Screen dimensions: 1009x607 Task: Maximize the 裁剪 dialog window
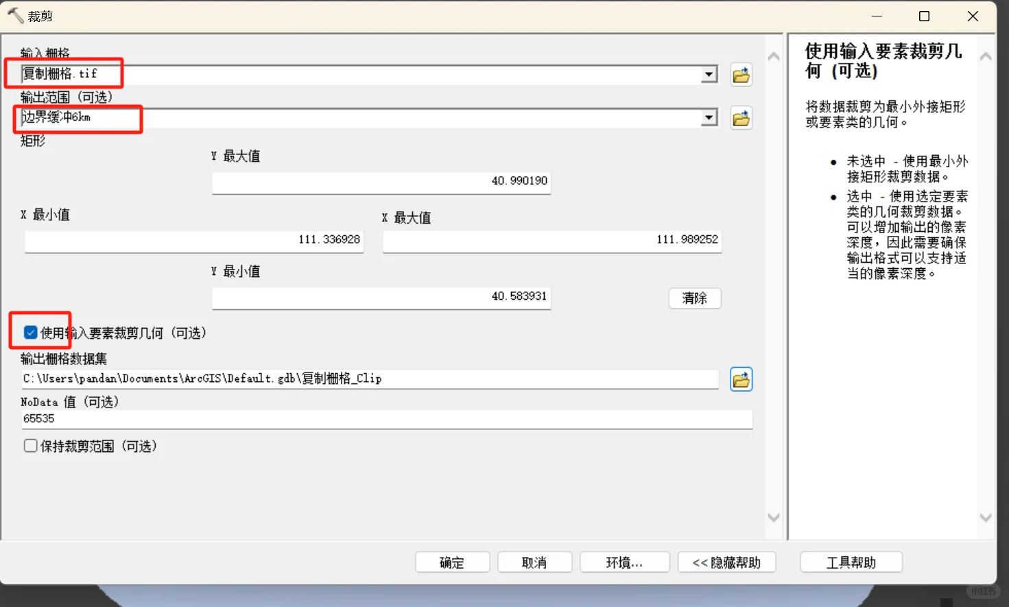(x=925, y=16)
